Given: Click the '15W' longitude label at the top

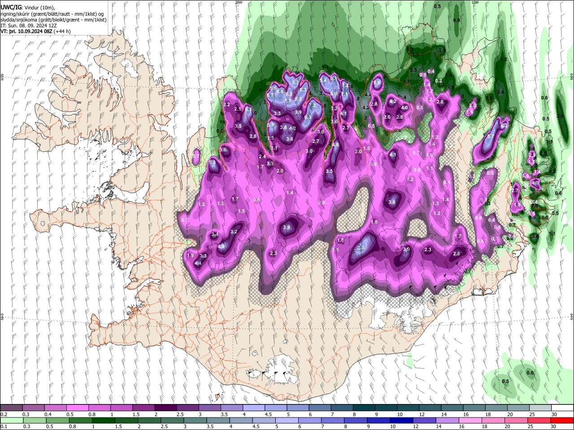Looking at the screenshot, I should tap(475, 2).
